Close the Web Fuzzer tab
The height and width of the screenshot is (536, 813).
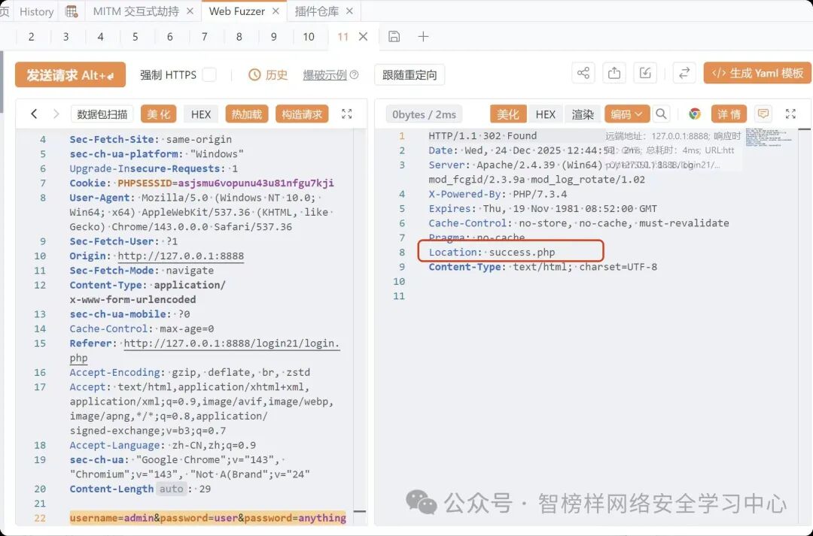(276, 11)
